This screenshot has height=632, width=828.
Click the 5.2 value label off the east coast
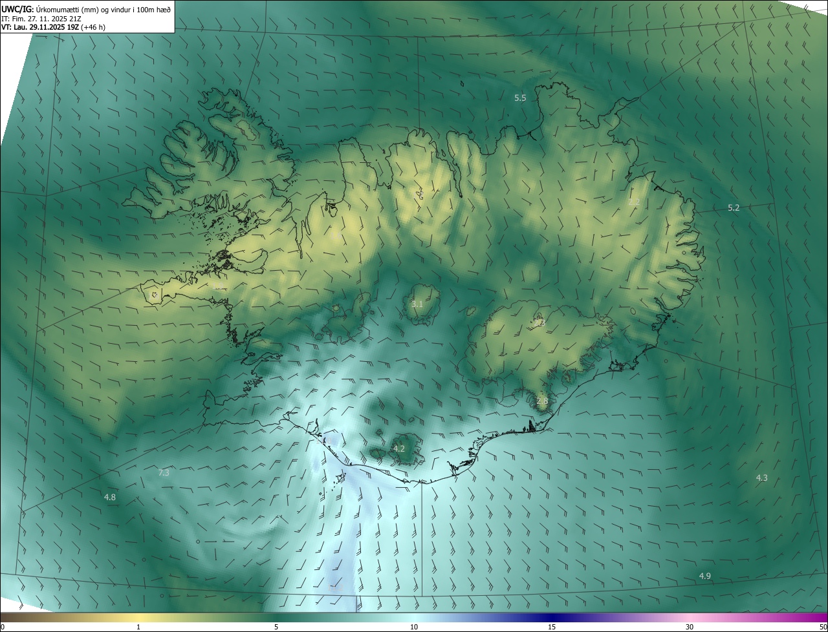click(x=734, y=207)
